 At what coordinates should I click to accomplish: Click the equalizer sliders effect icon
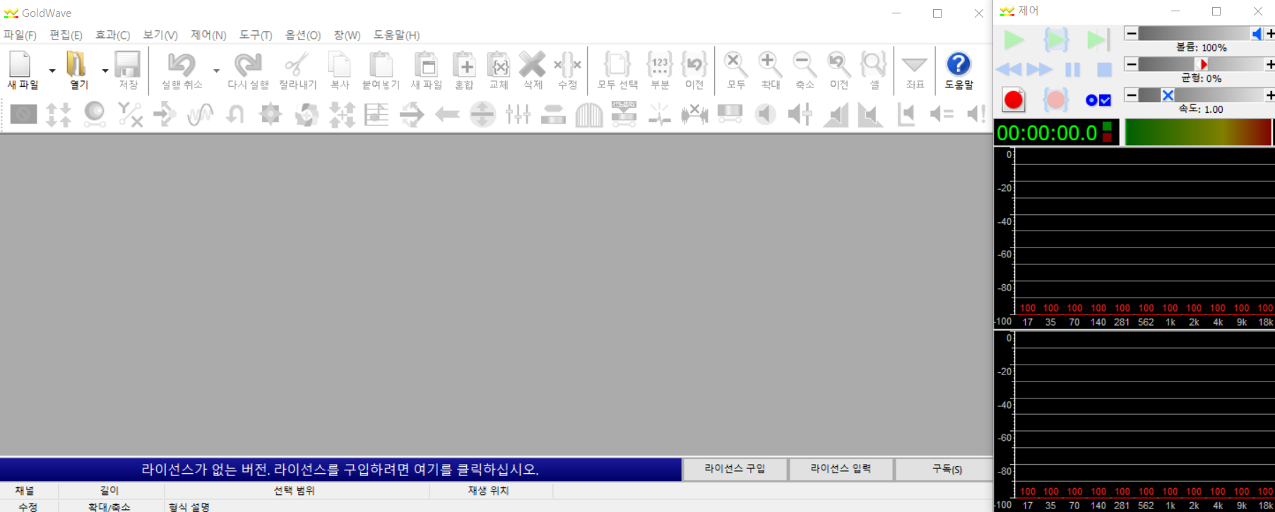point(518,114)
